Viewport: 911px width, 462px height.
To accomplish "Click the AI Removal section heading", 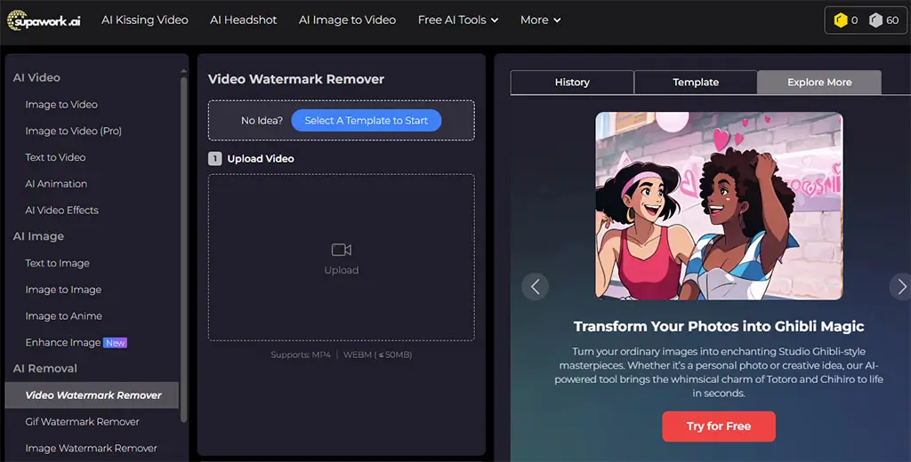I will (x=44, y=369).
